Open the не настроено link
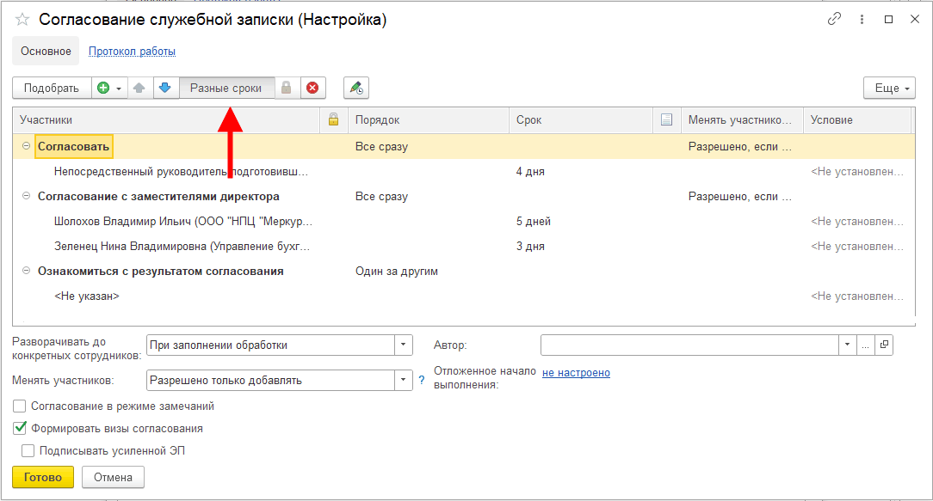Viewport: 933px width, 501px height. tap(576, 373)
